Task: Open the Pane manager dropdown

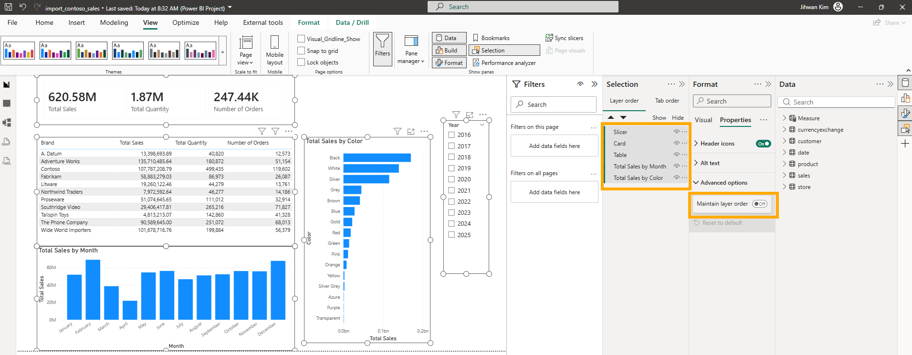Action: pyautogui.click(x=411, y=50)
